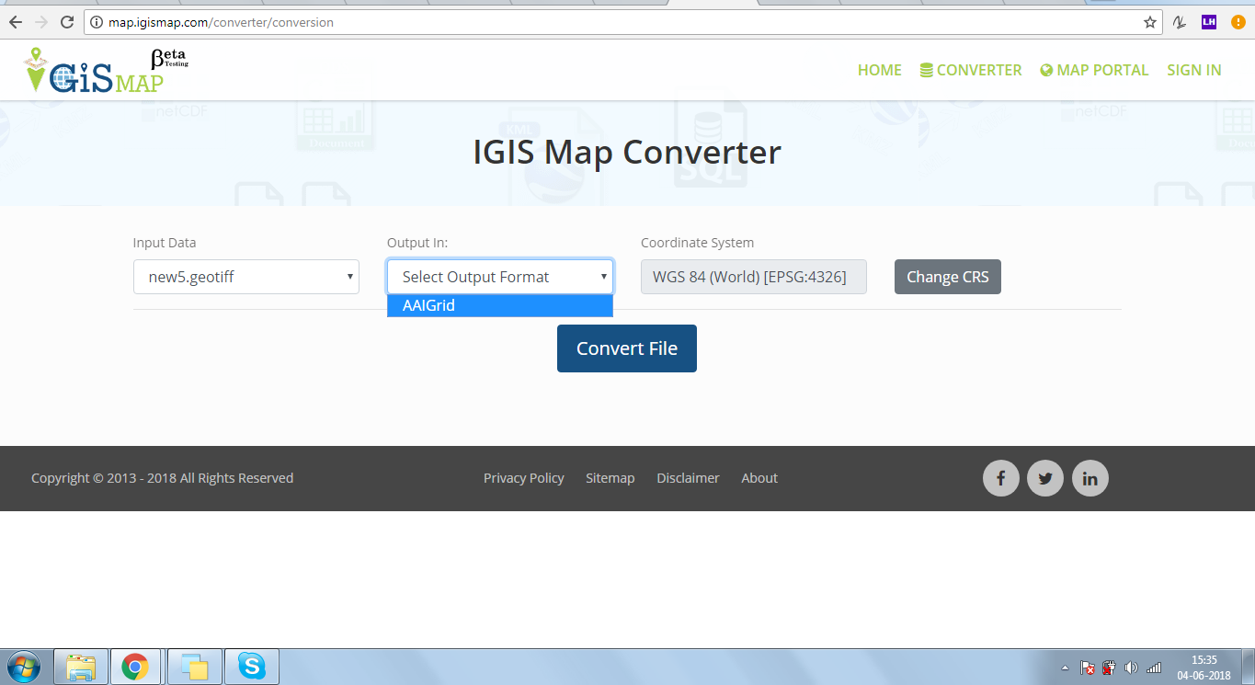Open About footer link
The height and width of the screenshot is (685, 1255).
759,478
